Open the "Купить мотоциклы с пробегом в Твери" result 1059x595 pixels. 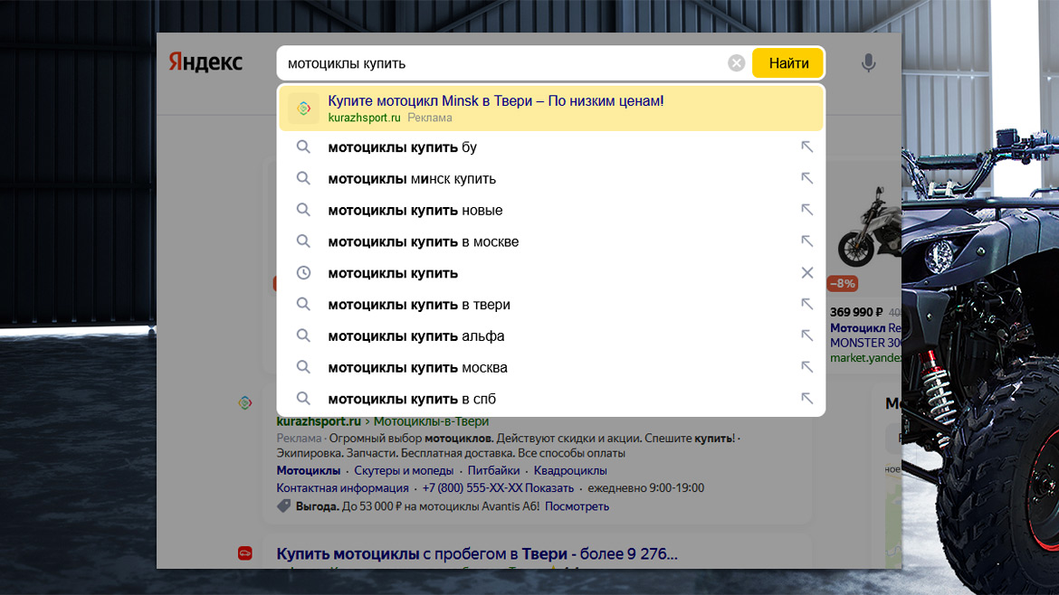tap(476, 554)
